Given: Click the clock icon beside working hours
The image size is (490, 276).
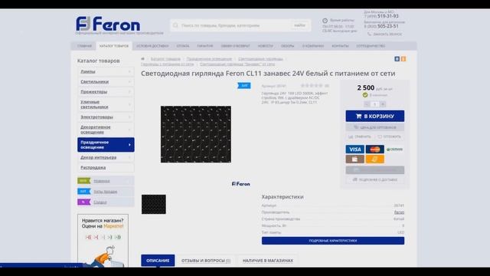Looking at the screenshot, I should click(x=325, y=21).
